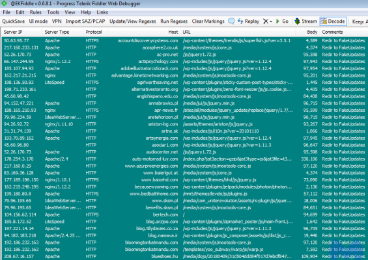Click the green Go play icon
The image size is (368, 260).
[x=277, y=21]
